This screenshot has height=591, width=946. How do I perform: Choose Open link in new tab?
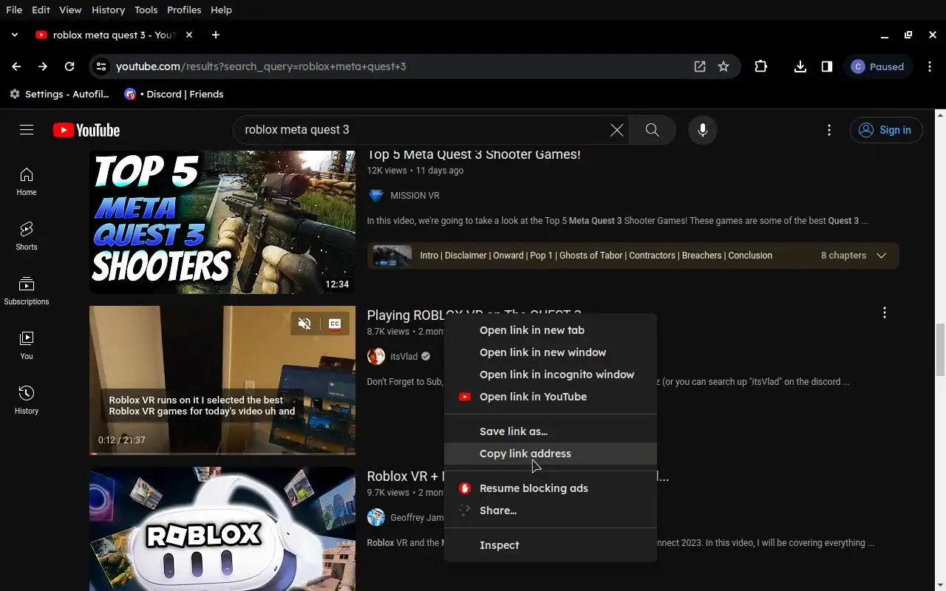[x=551, y=330]
